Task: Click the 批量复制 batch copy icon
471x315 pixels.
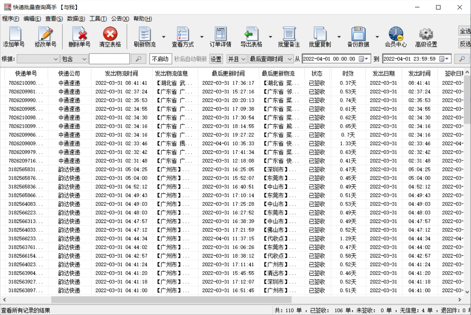Action: tap(320, 37)
